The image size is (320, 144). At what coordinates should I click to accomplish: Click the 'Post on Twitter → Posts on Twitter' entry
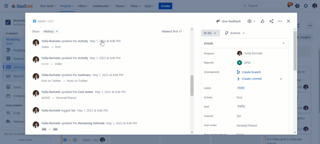pos(64,81)
